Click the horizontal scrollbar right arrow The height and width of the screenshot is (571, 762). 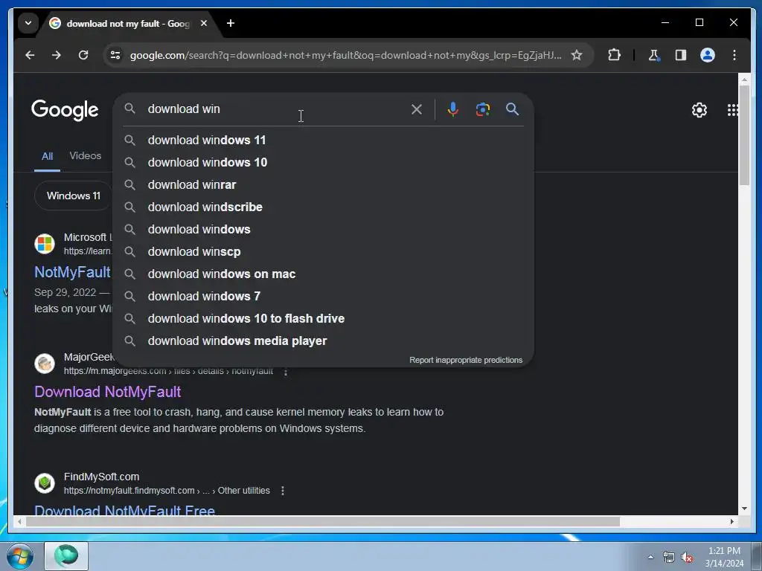732,521
